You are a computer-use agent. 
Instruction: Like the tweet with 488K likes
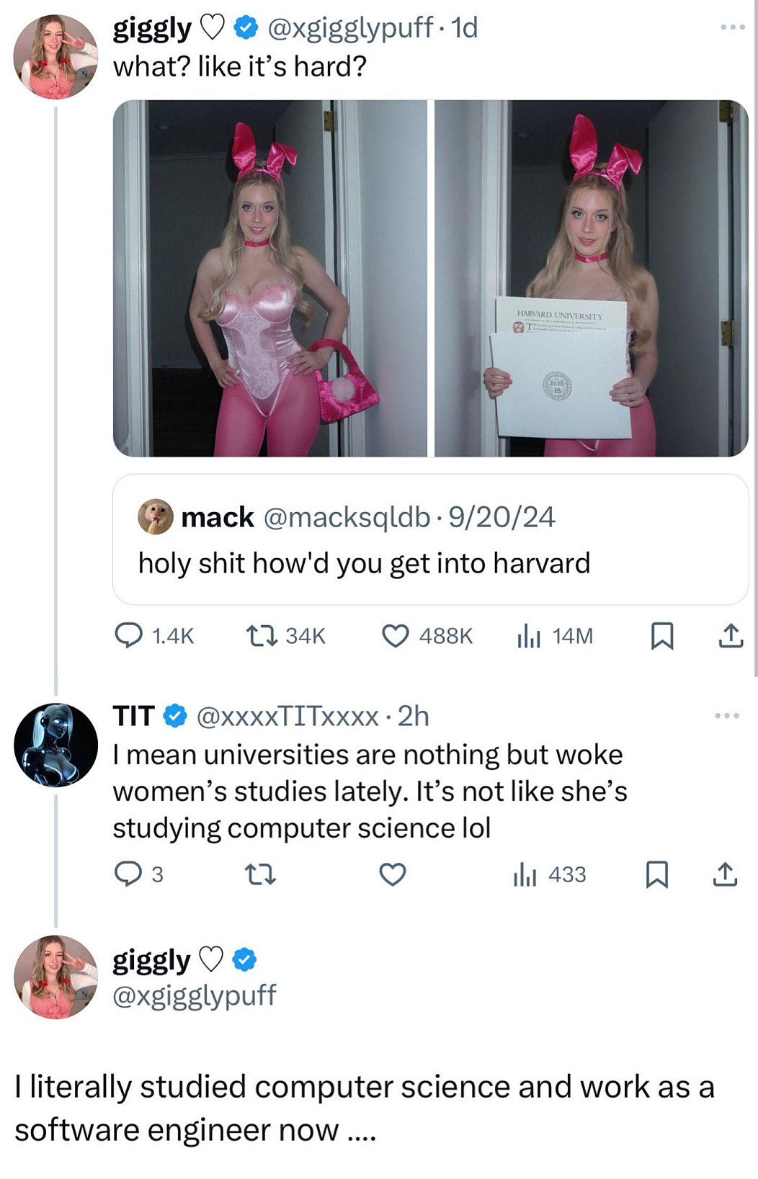[395, 635]
